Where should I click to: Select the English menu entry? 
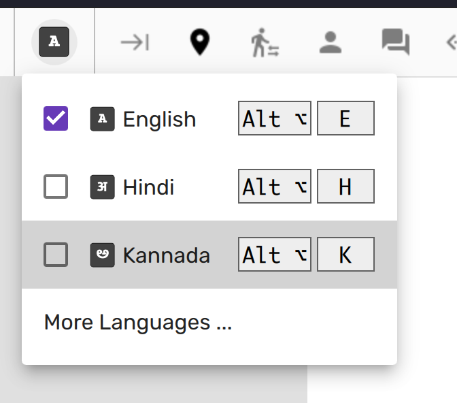tap(159, 119)
